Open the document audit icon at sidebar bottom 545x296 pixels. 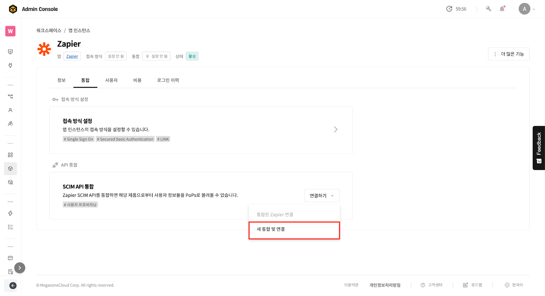pos(10,272)
